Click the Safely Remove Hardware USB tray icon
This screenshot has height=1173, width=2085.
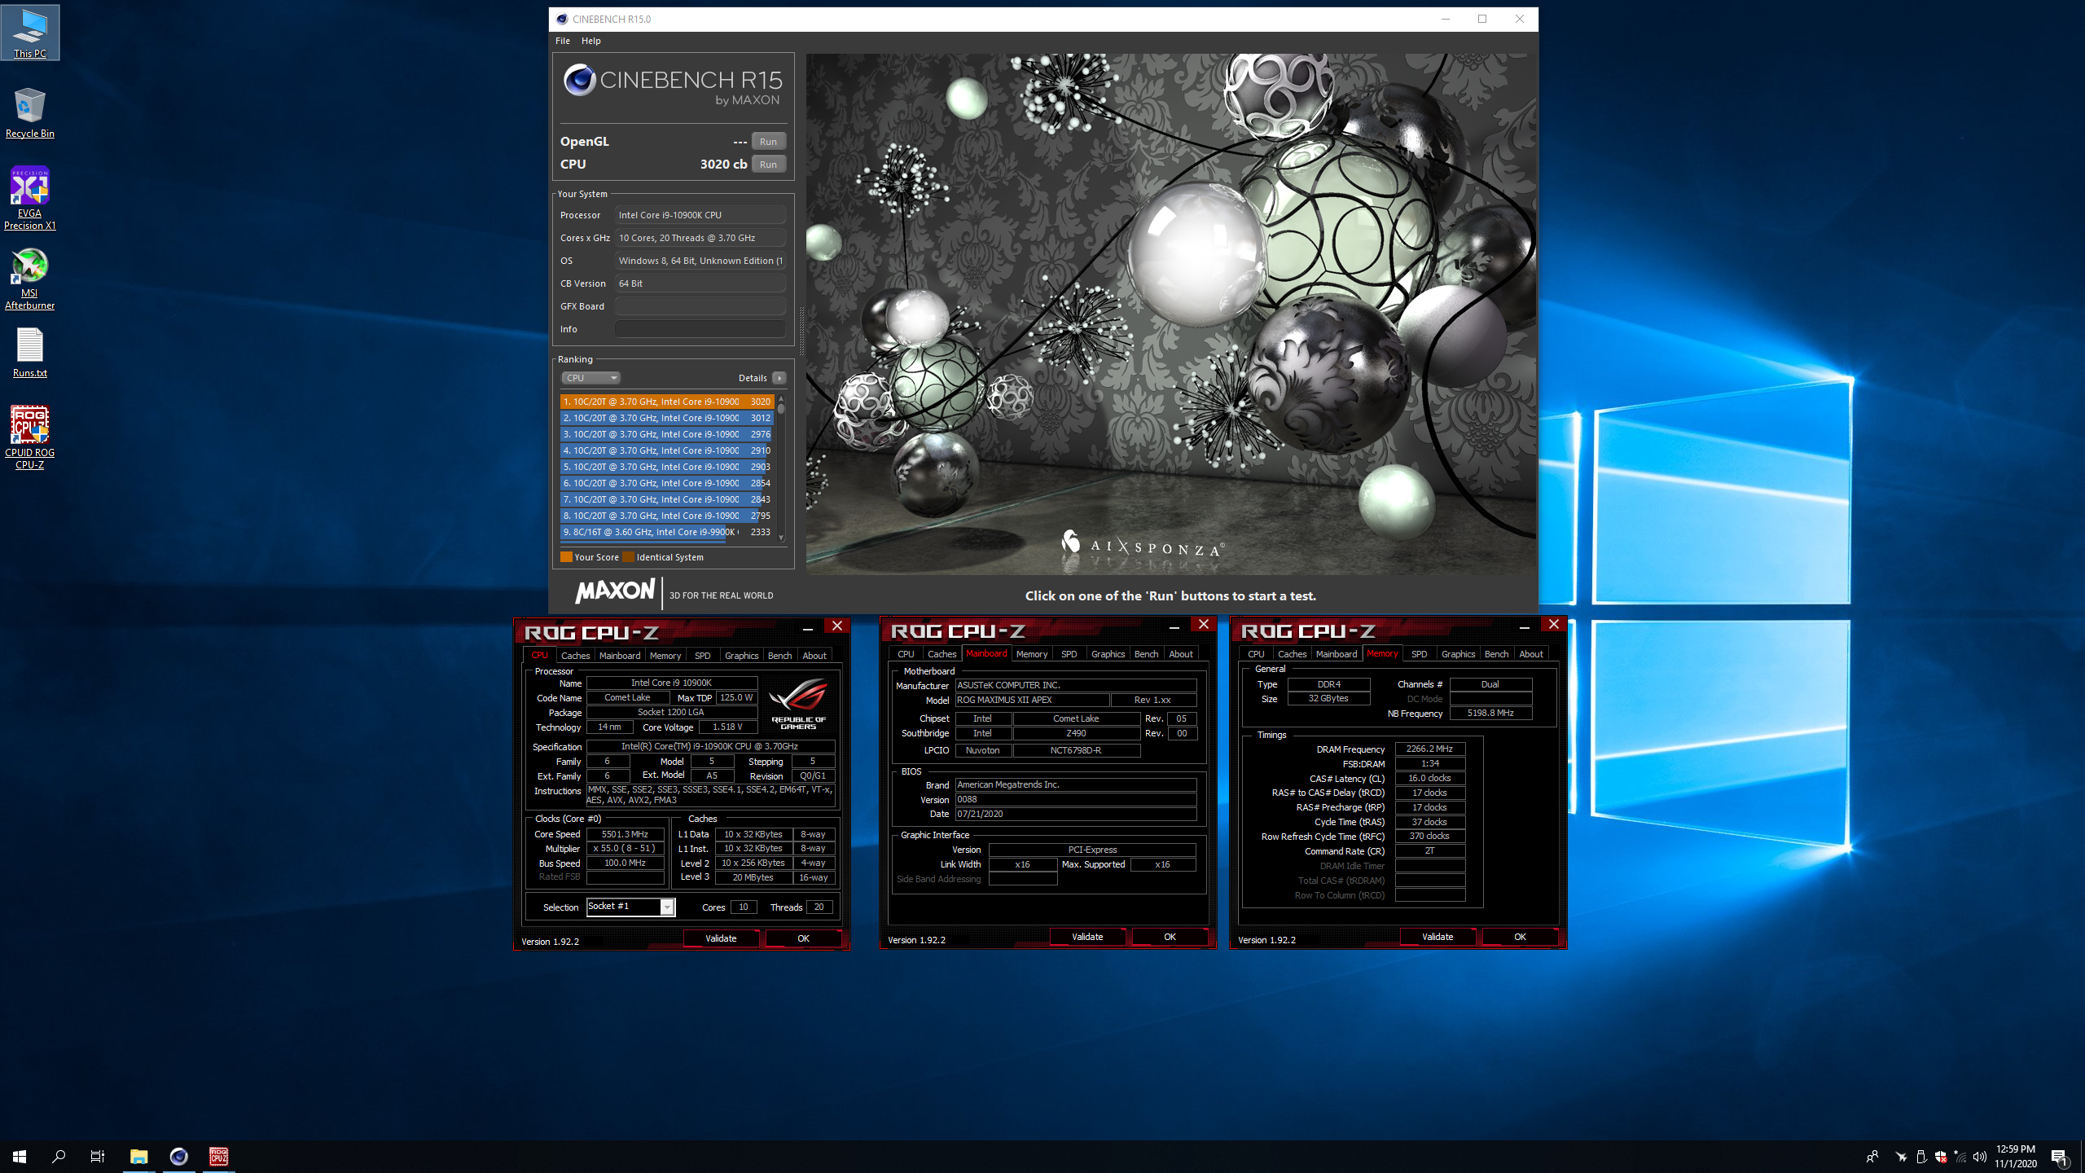pos(1920,1157)
